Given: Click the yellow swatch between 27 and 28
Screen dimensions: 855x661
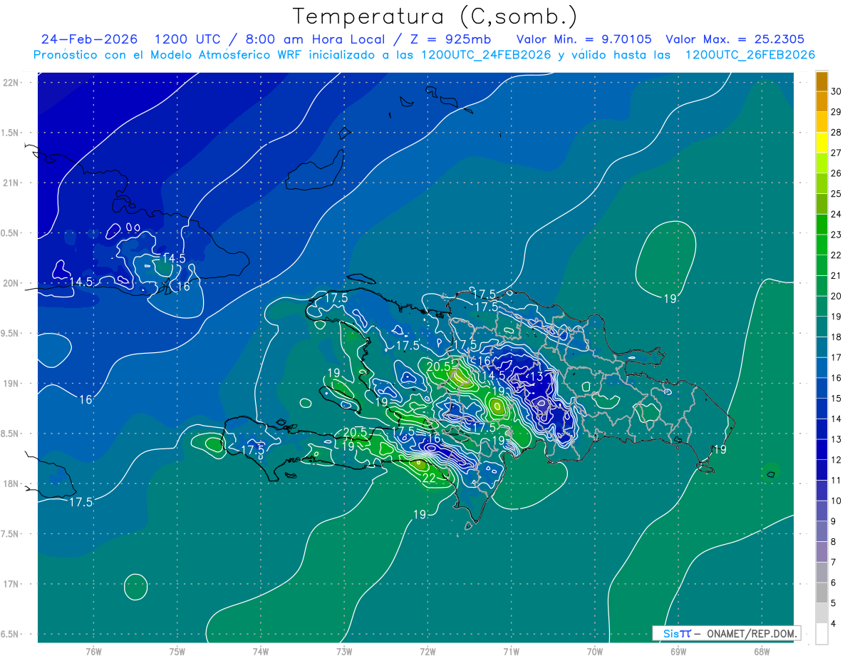Looking at the screenshot, I should pos(822,143).
